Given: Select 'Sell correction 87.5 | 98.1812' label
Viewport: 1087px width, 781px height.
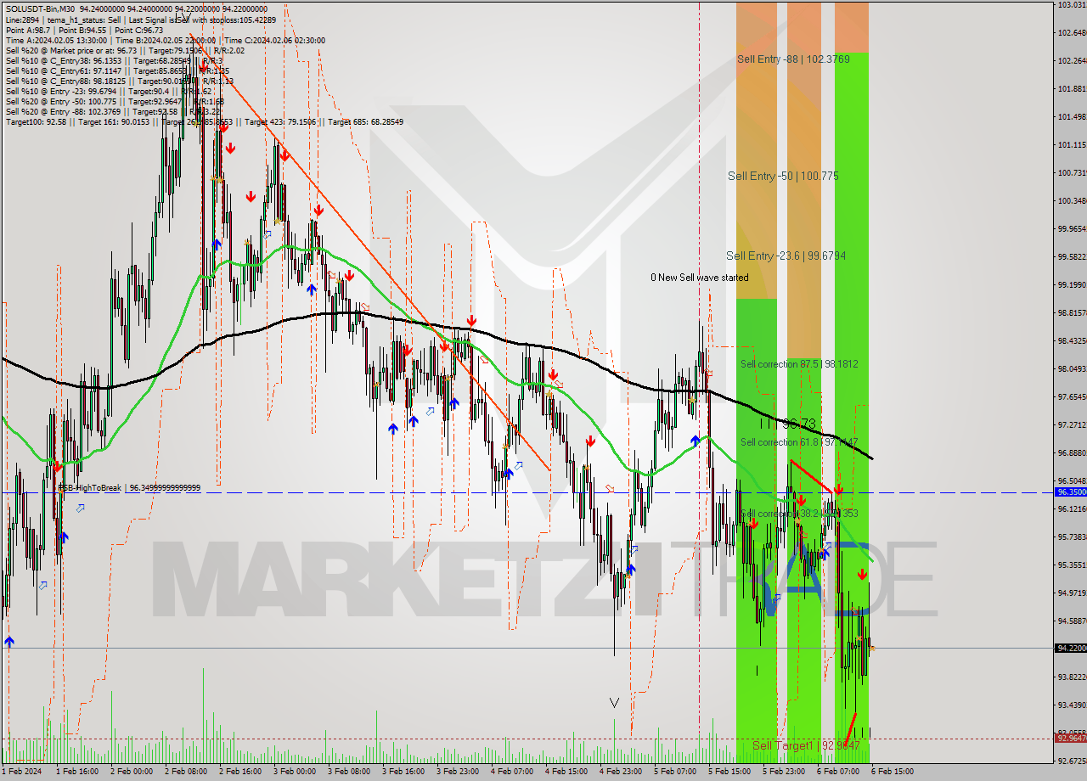Looking at the screenshot, I should (799, 364).
